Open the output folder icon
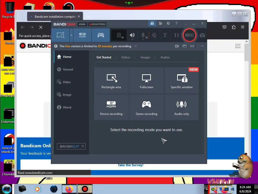Screen dimensions: 258x194 tap(160, 23)
